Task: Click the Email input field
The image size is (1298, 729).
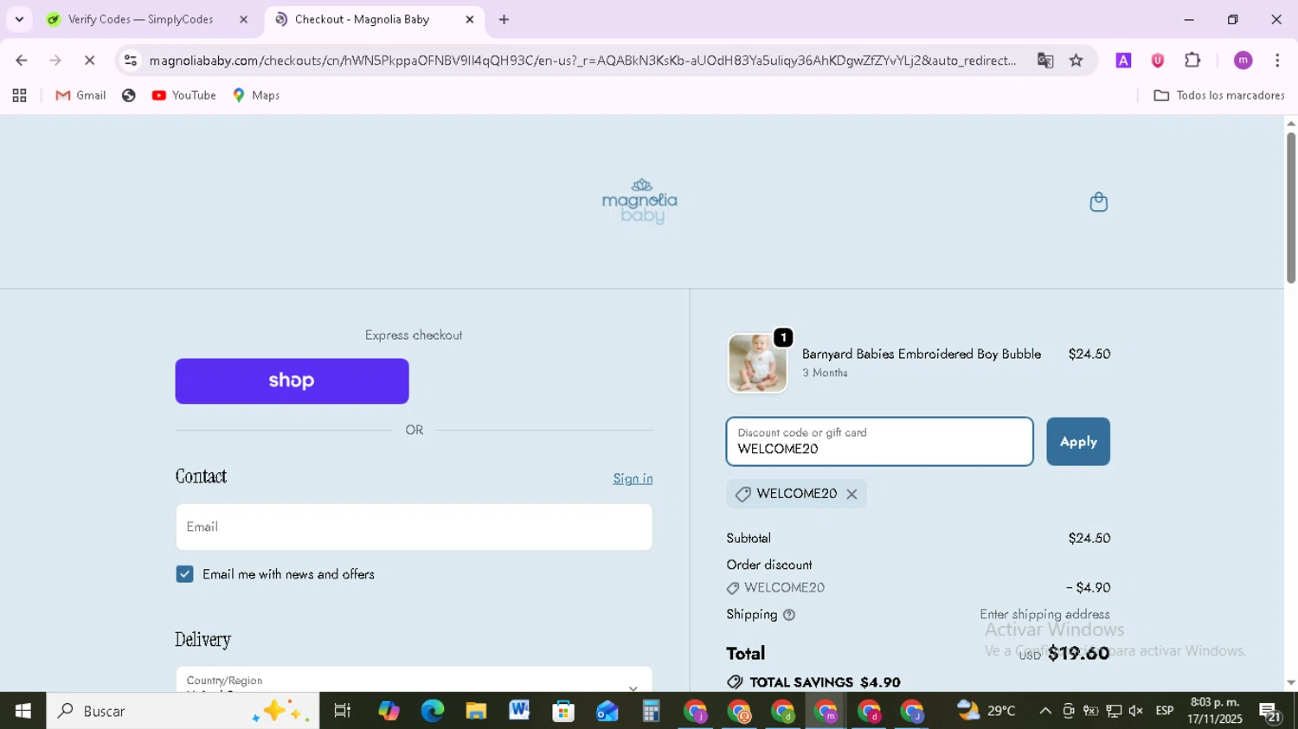Action: click(414, 527)
